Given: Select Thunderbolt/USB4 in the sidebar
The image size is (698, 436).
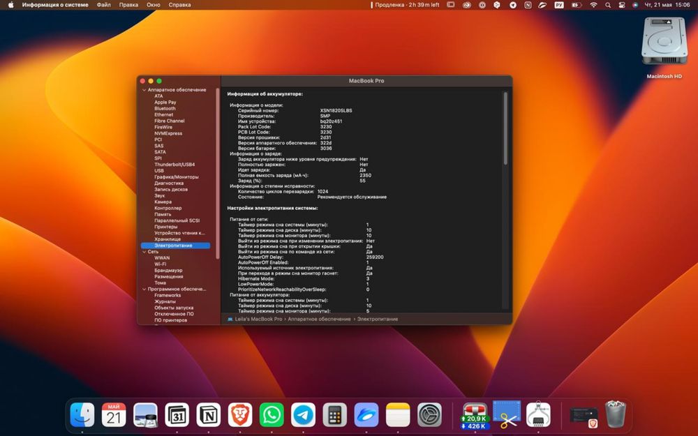Looking at the screenshot, I should [x=174, y=165].
